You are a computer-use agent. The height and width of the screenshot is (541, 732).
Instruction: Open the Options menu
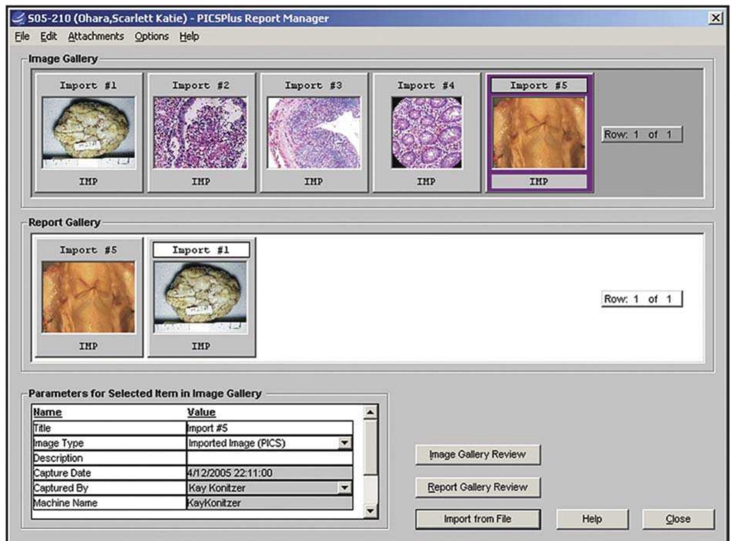point(152,36)
